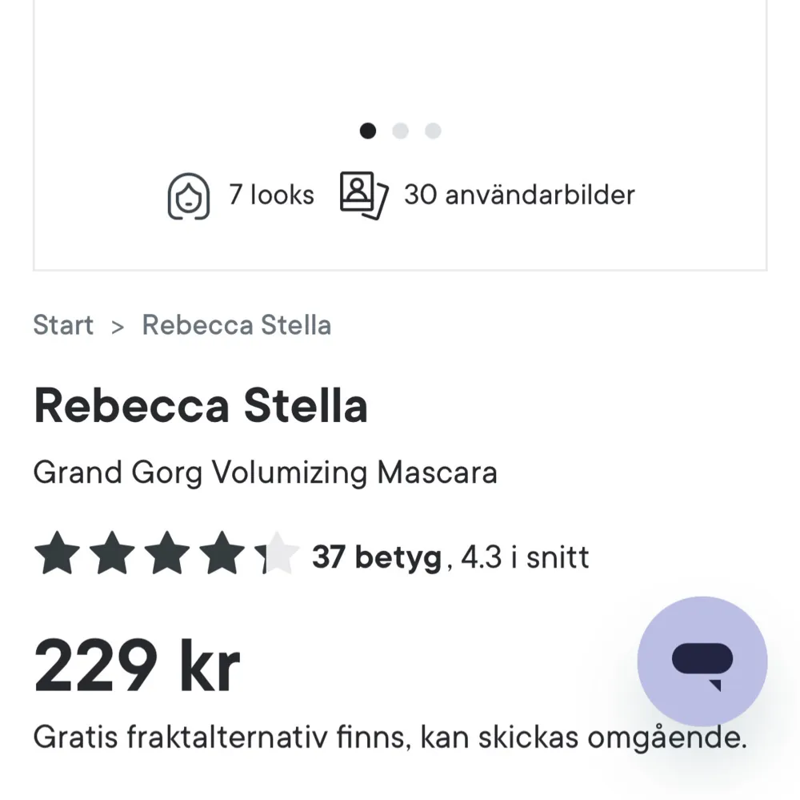The width and height of the screenshot is (800, 800).
Task: Click the person outline in the användarbilder icon
Action: pyautogui.click(x=358, y=191)
